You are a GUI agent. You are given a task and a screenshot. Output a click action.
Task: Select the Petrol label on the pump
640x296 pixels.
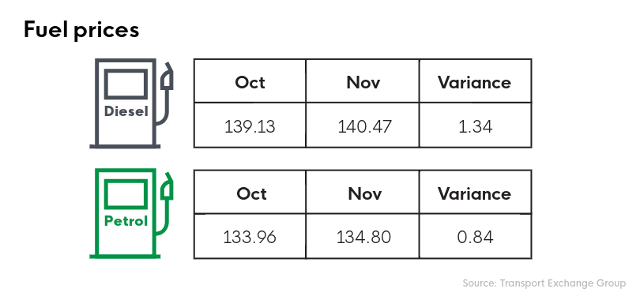(x=126, y=221)
